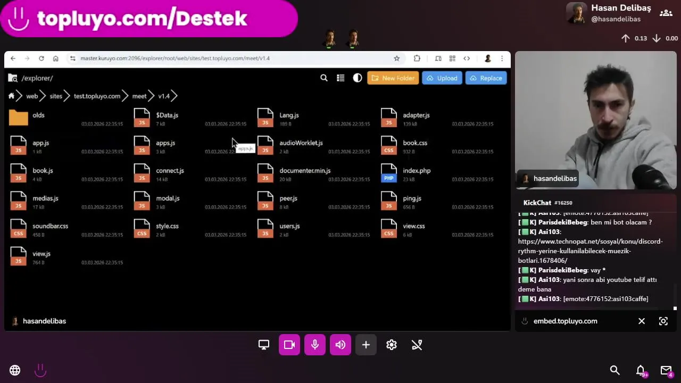Open browser extensions puzzle icon

coord(417,59)
